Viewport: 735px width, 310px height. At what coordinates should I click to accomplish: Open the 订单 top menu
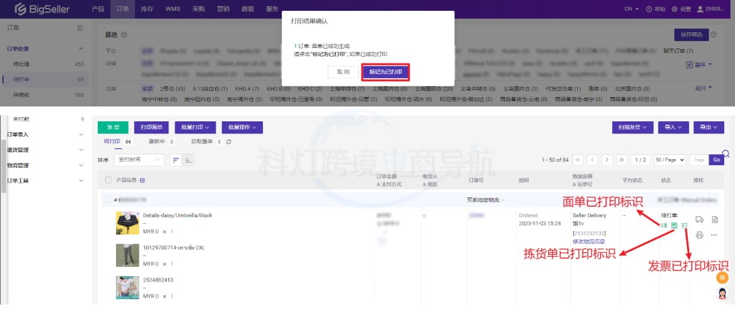[x=122, y=9]
